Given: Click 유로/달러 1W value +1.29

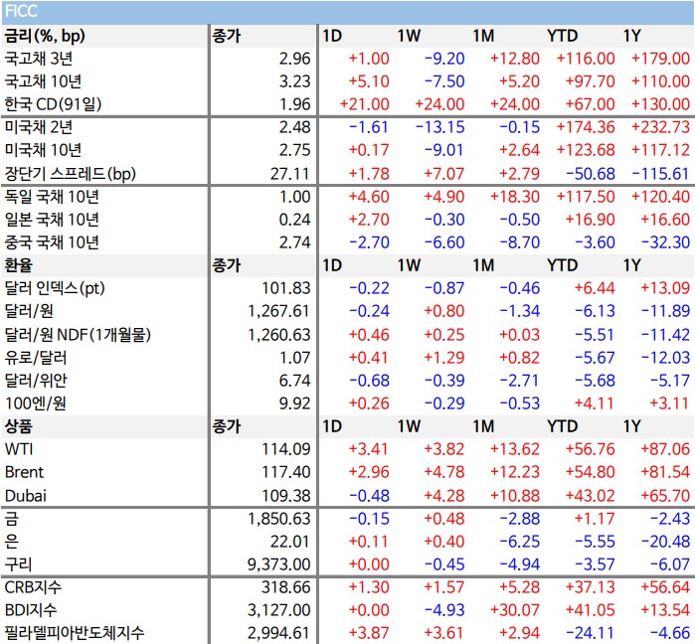Looking at the screenshot, I should point(444,358).
